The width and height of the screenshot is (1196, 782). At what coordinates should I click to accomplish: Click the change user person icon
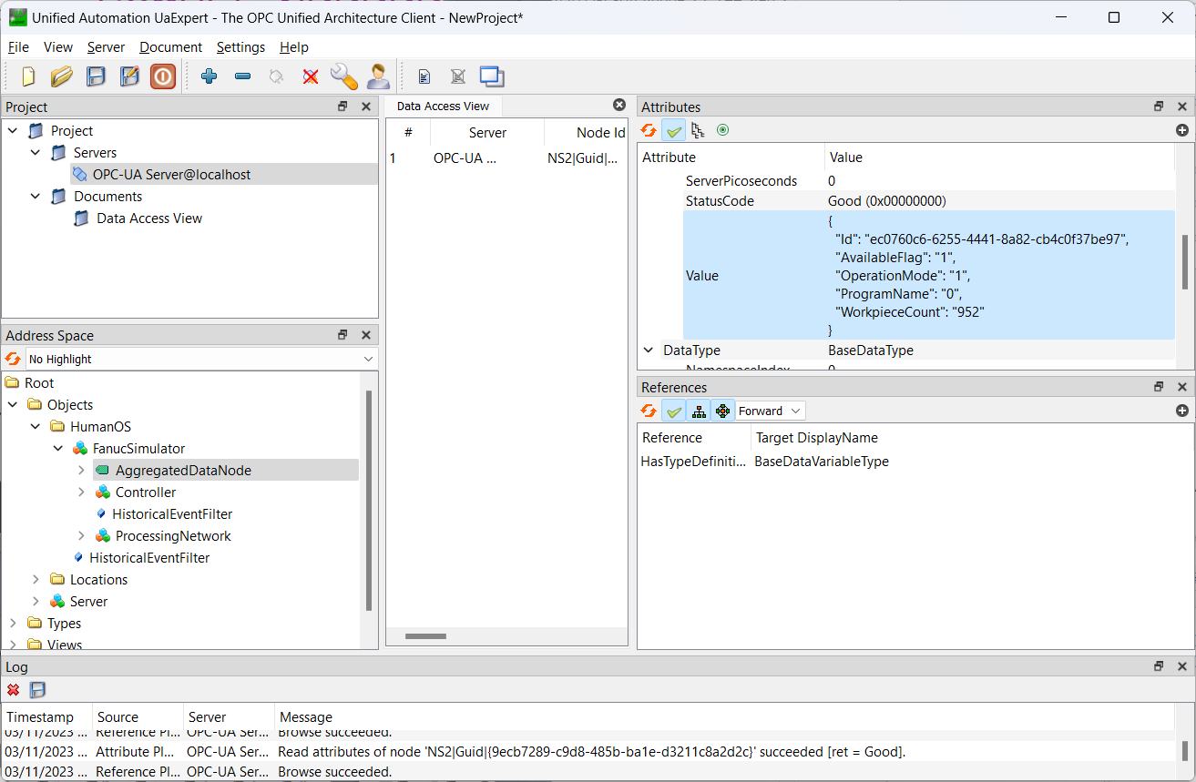pos(377,76)
